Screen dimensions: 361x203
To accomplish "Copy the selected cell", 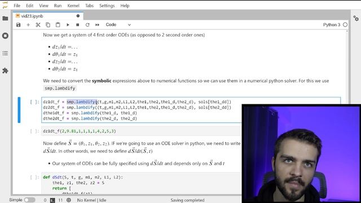I will [x=48, y=25].
